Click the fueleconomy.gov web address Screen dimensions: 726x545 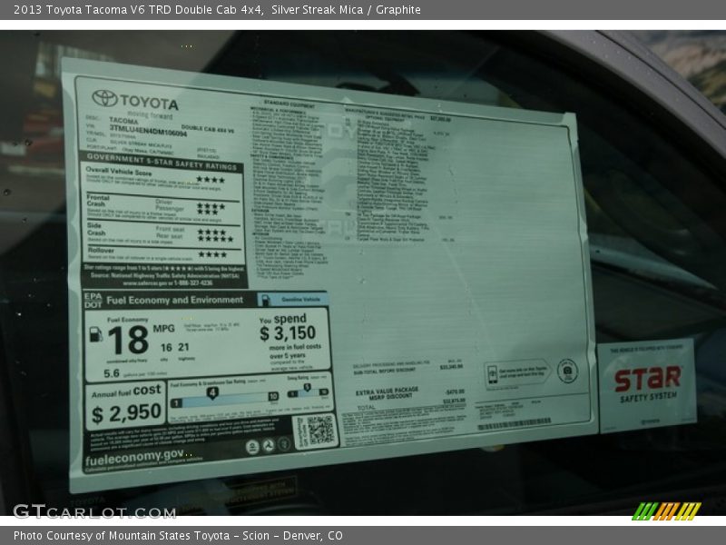[134, 458]
